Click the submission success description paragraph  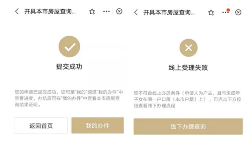click(x=69, y=98)
